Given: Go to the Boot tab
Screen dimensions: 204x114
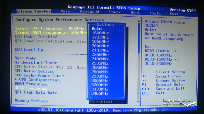Looking at the screenshot, I should [x=135, y=13].
